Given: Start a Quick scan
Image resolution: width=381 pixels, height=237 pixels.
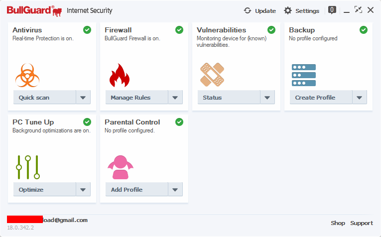Looking at the screenshot, I should coord(45,98).
